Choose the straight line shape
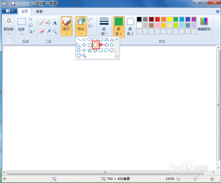This screenshot has width=221, height=183. coord(79,39)
